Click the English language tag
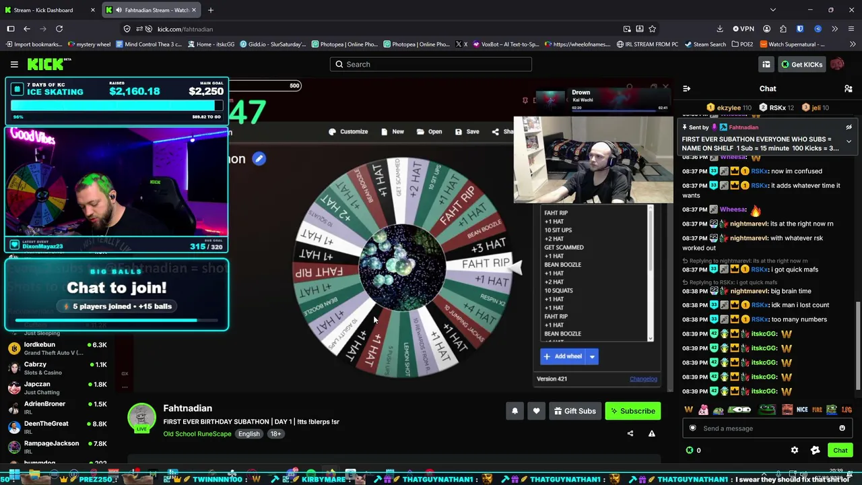This screenshot has width=862, height=485. [x=248, y=434]
